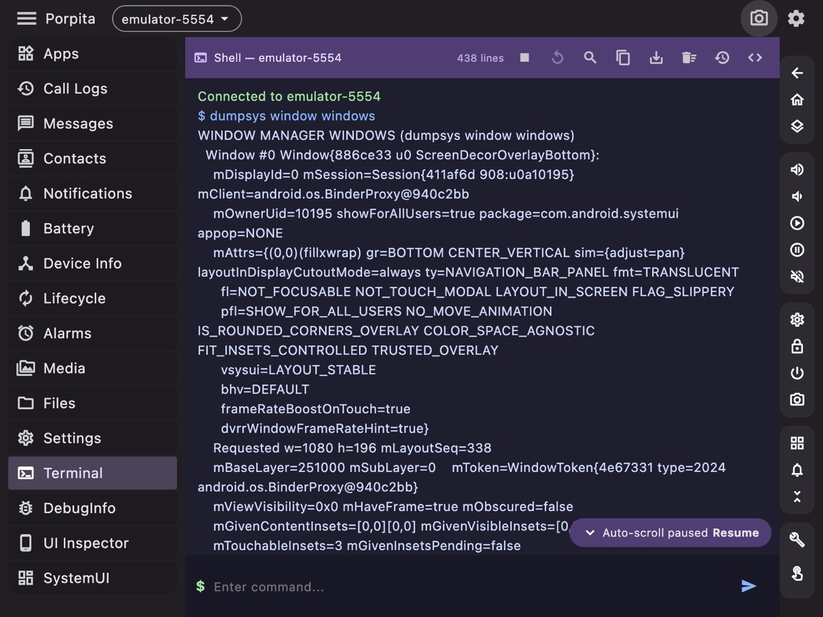Open the Apps section
The width and height of the screenshot is (823, 617).
pyautogui.click(x=92, y=53)
